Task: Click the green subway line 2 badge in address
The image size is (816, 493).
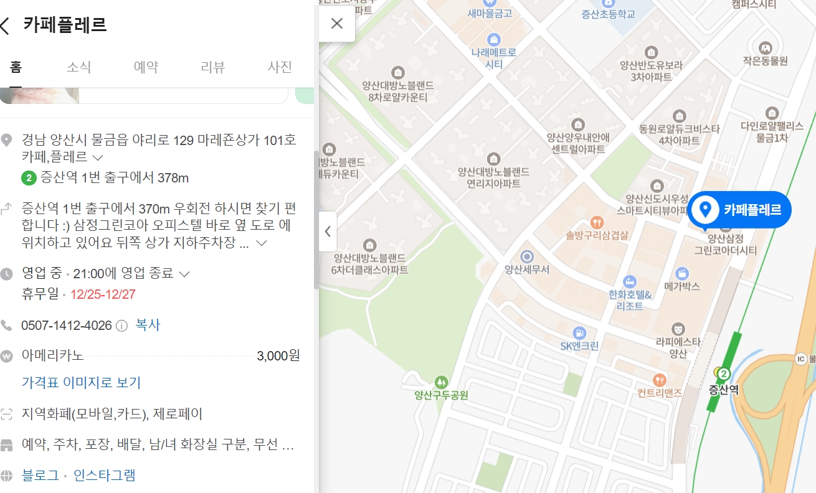Action: tap(29, 179)
